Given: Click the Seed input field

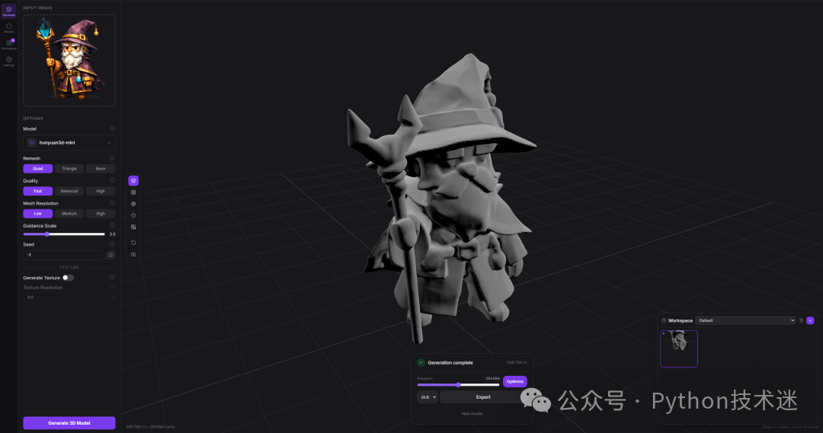Looking at the screenshot, I should pyautogui.click(x=63, y=255).
